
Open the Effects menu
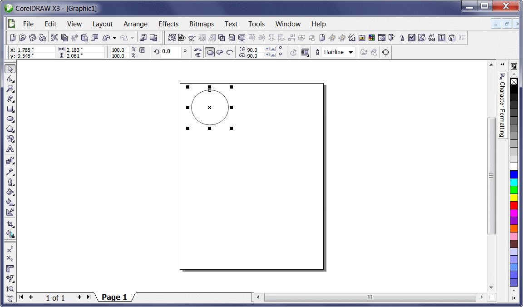tap(168, 24)
